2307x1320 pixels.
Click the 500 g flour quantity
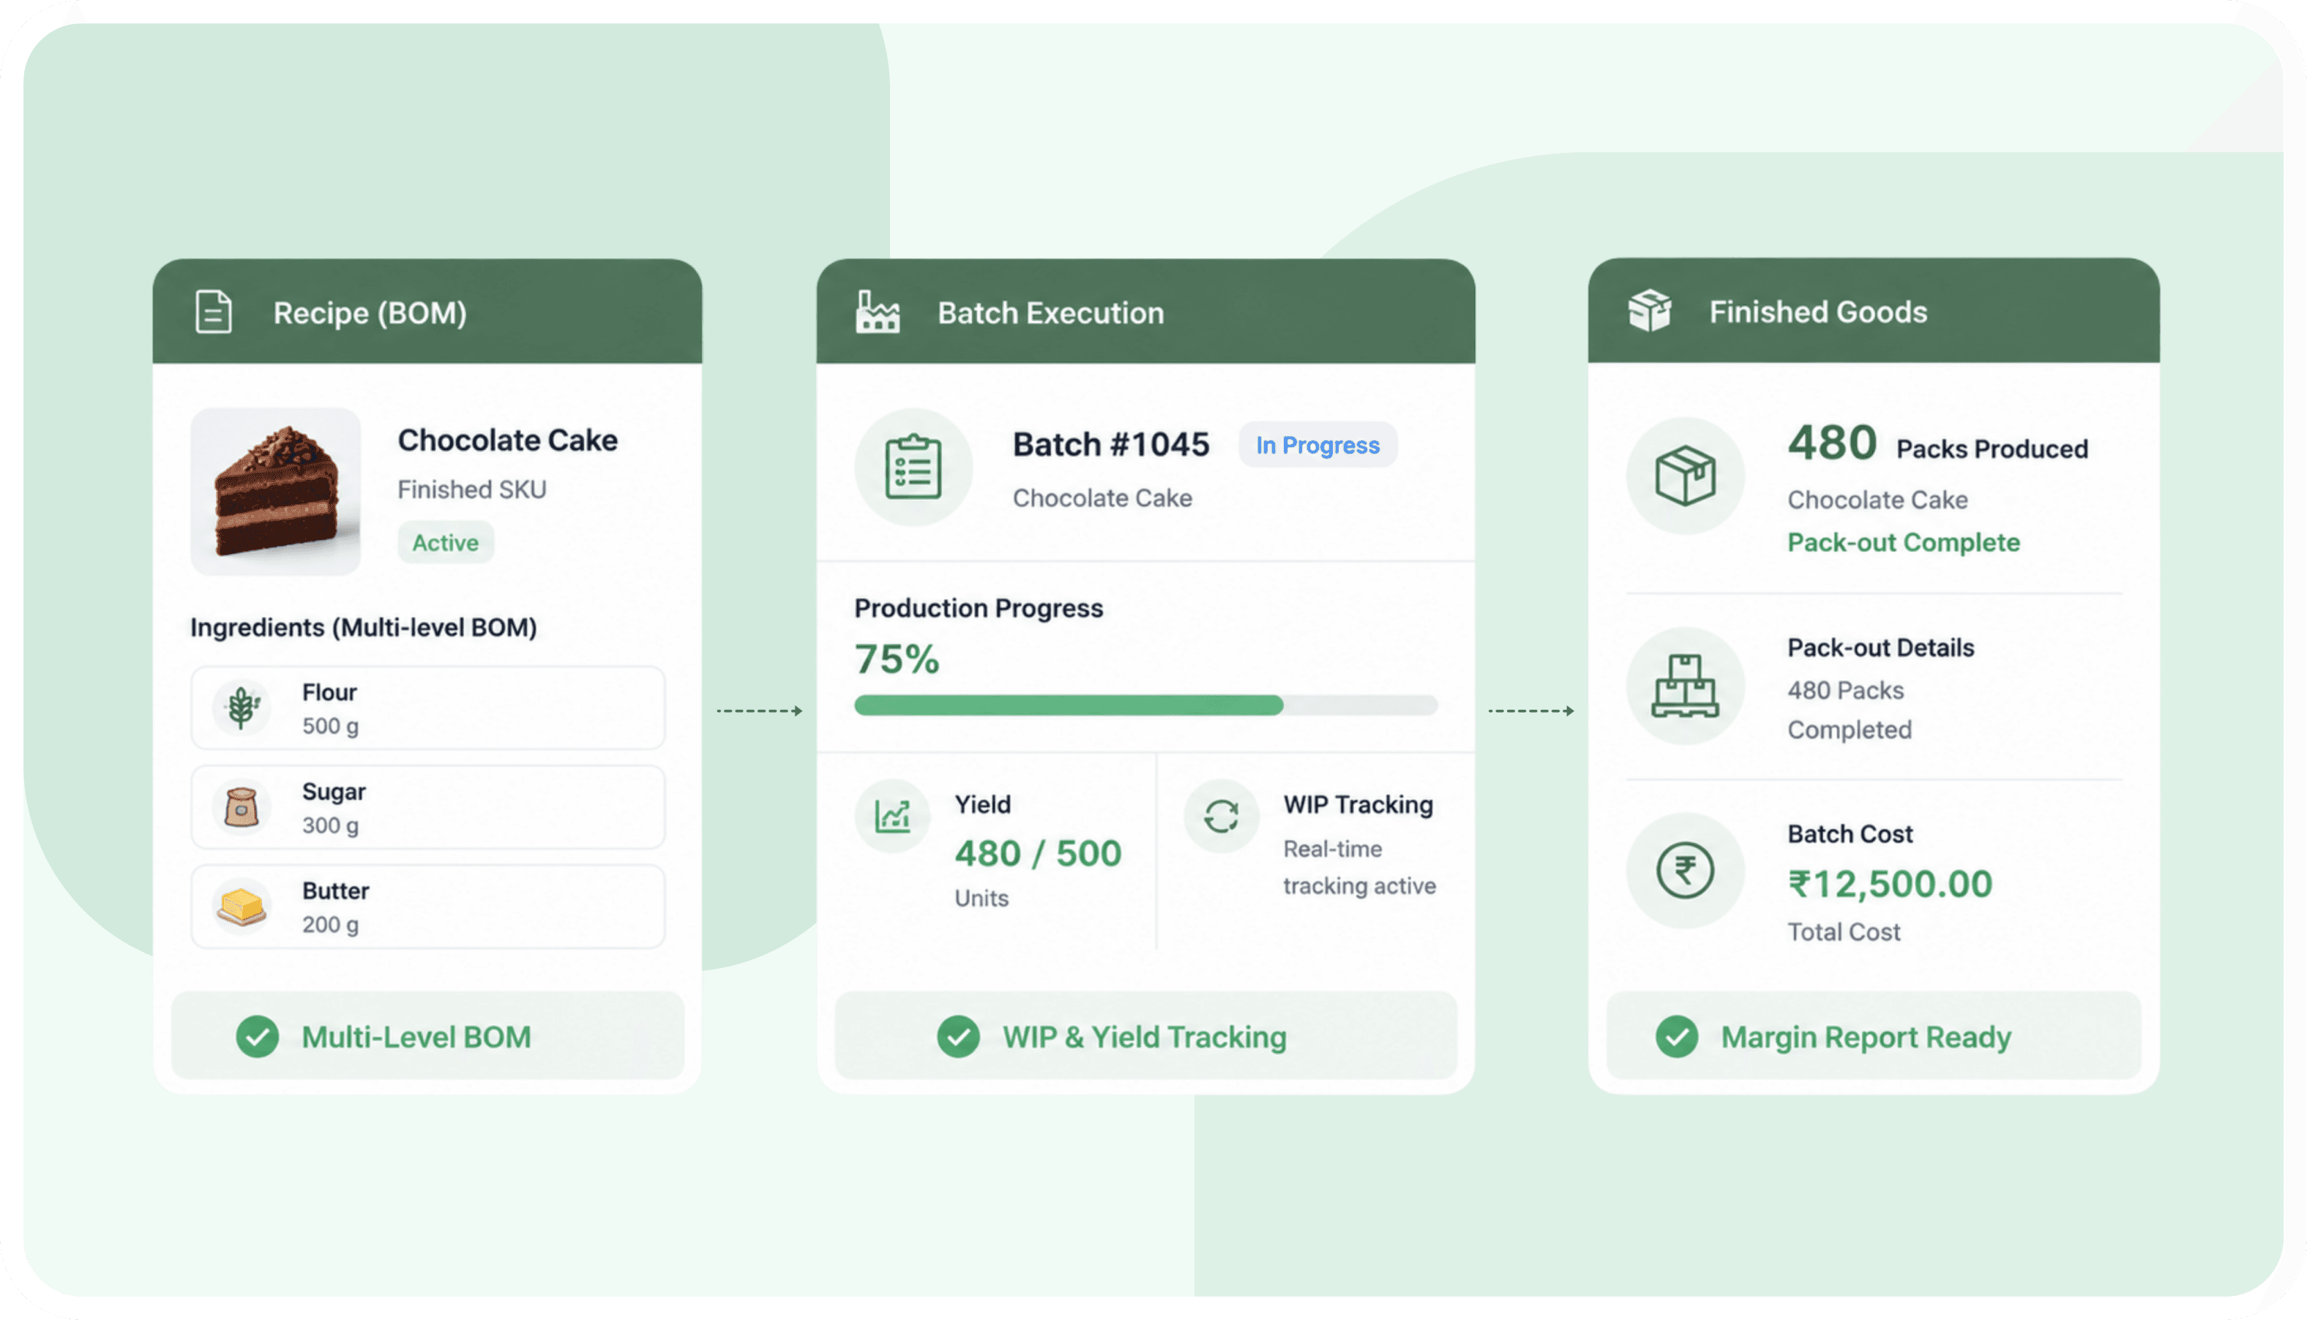click(330, 726)
